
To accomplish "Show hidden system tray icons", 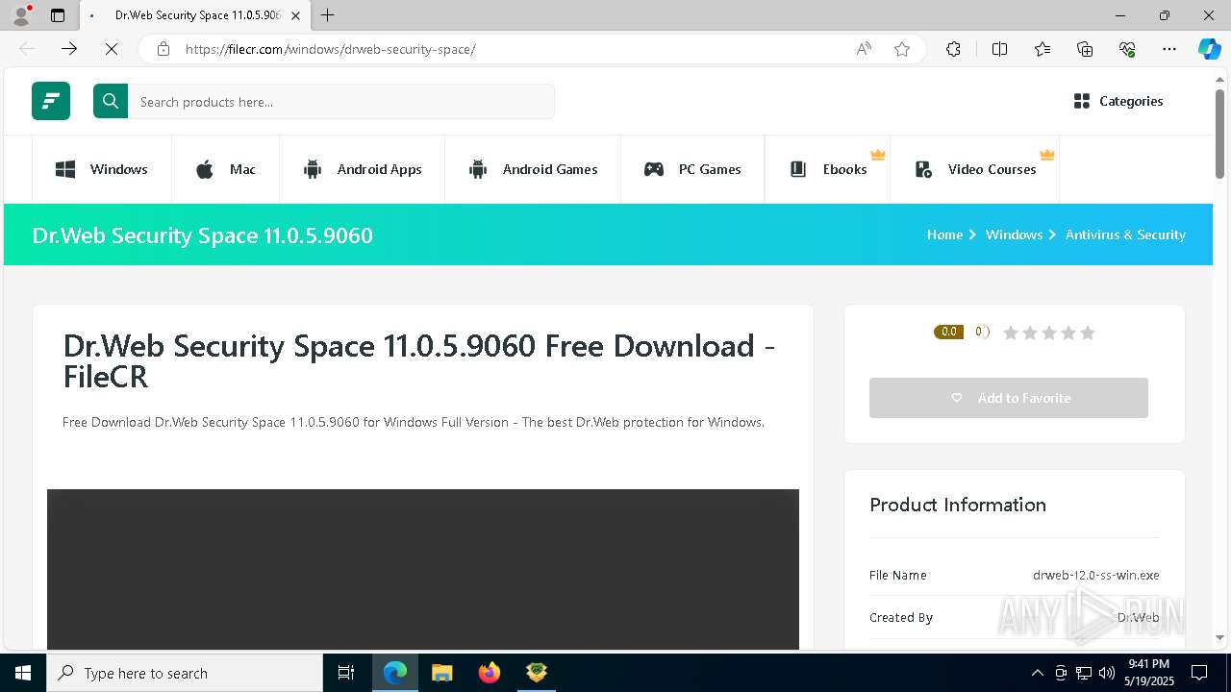I will (1037, 673).
